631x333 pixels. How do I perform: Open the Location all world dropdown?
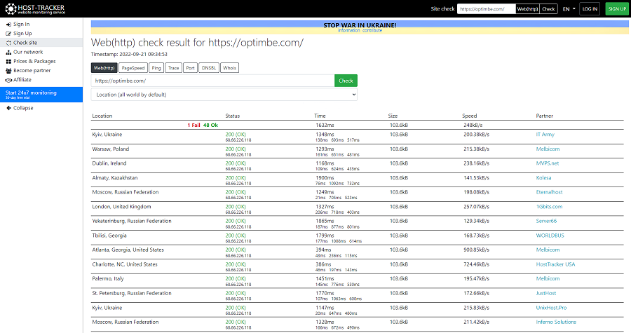pos(224,95)
